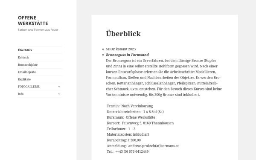The width and height of the screenshot is (256, 160).
Task: Click the Teilnehmer 1 – 3 line
Action: (x=121, y=129)
